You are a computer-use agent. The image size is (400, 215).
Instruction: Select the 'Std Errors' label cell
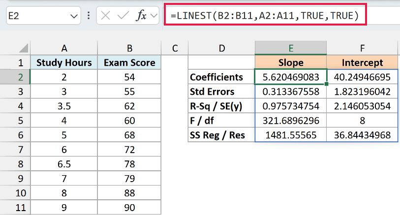click(x=222, y=92)
